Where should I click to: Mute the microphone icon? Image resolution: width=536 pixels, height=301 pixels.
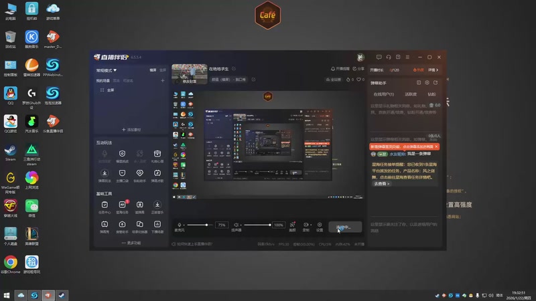point(180,225)
